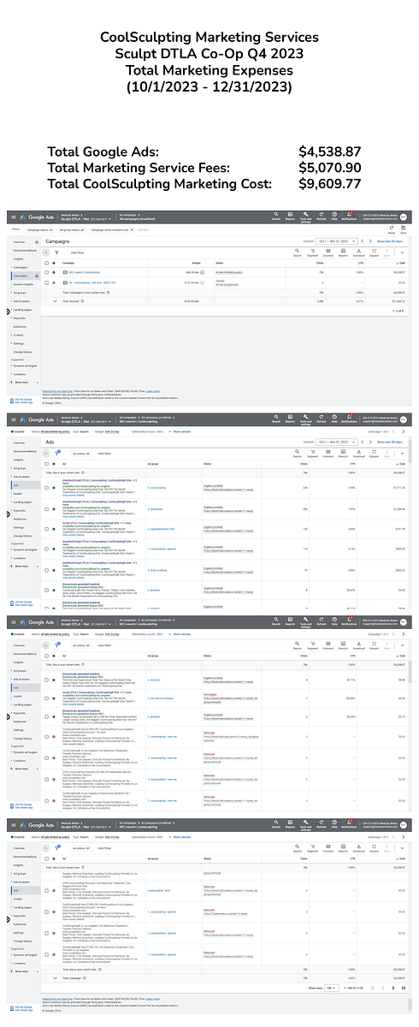Open Segment options in Campaigns table toolbar
419x1027 pixels.
pyautogui.click(x=313, y=251)
